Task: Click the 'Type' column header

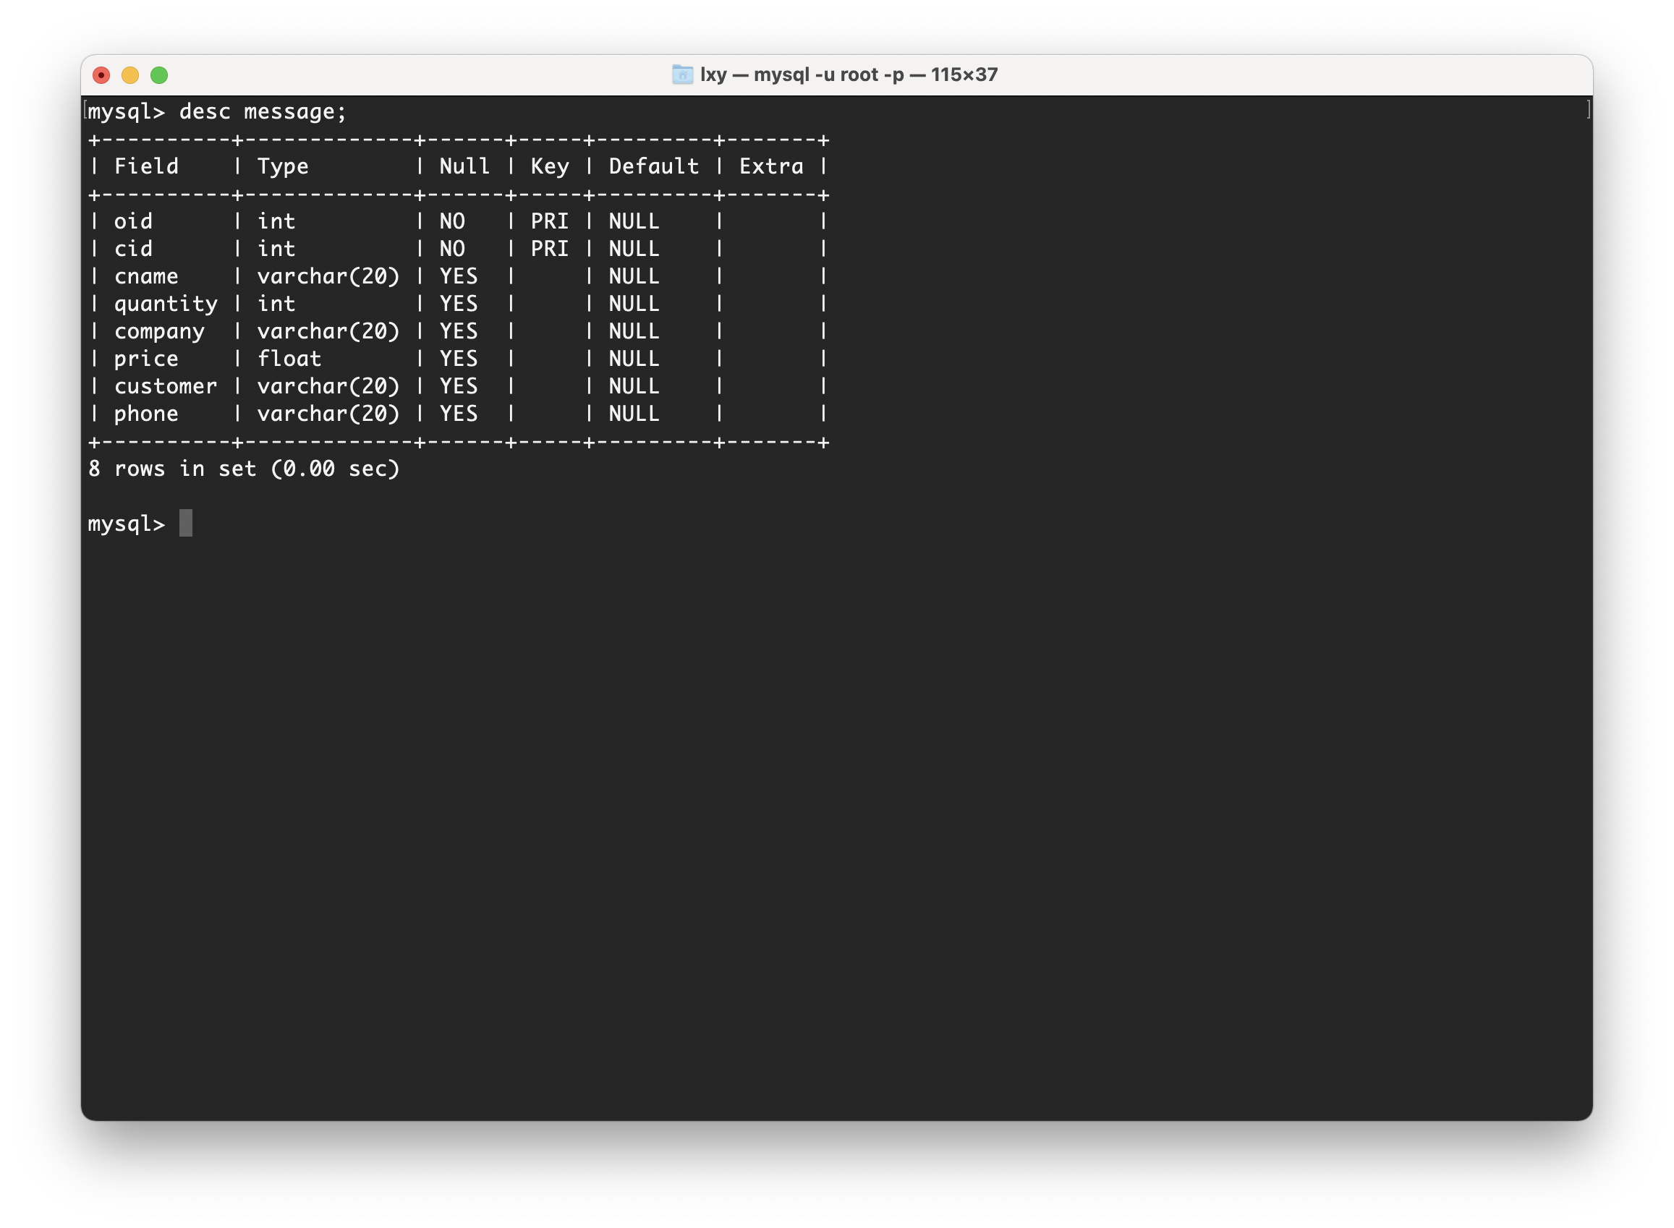Action: pos(283,166)
